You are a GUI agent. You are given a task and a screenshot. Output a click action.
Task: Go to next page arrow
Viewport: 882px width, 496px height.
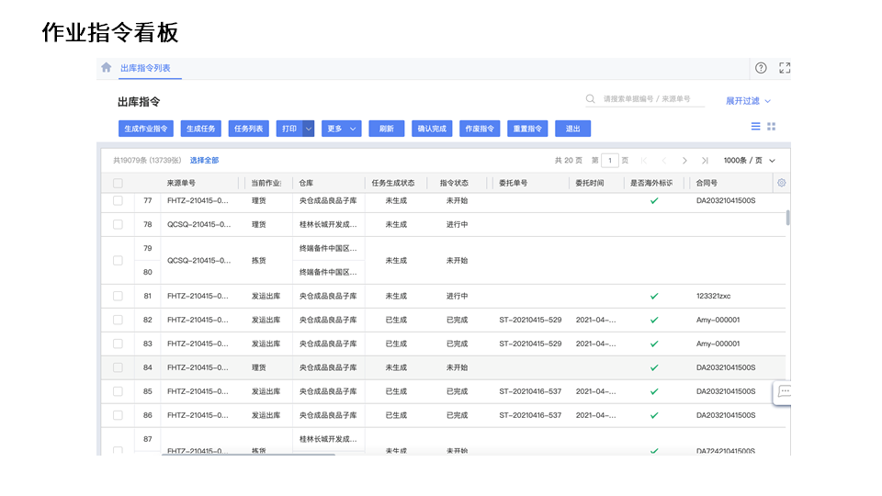pos(684,161)
